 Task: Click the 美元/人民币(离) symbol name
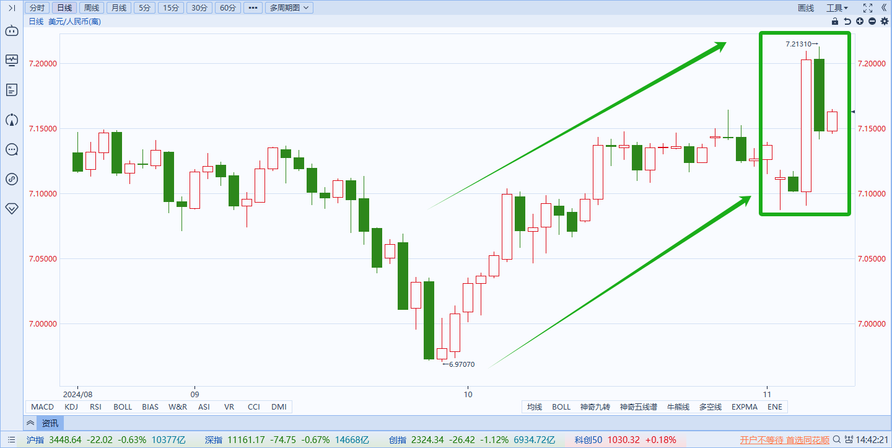click(74, 22)
